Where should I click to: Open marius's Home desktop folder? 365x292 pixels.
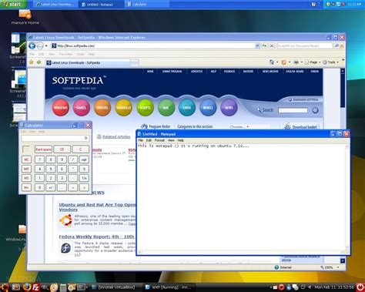[x=25, y=17]
